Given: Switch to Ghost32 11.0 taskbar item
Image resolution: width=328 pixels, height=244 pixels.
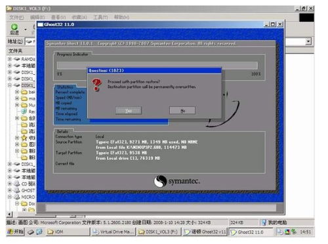Looking at the screenshot, I should 251,232.
